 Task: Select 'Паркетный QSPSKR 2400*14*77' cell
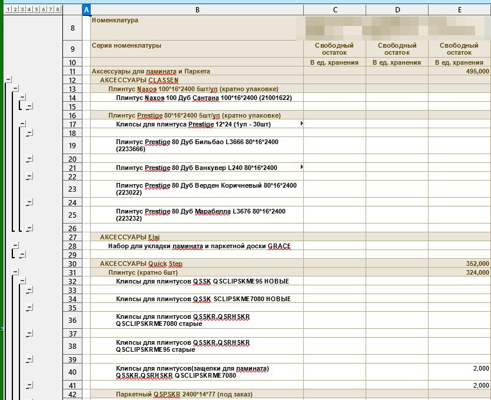(197, 394)
